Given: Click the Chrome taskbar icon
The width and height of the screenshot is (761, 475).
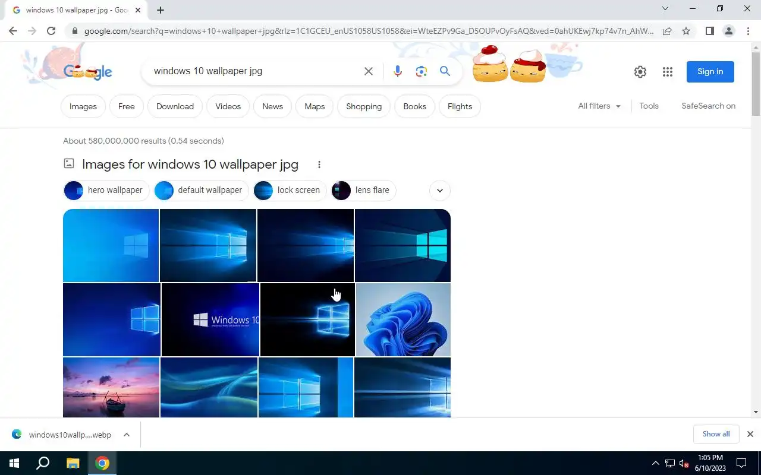Looking at the screenshot, I should click(102, 463).
